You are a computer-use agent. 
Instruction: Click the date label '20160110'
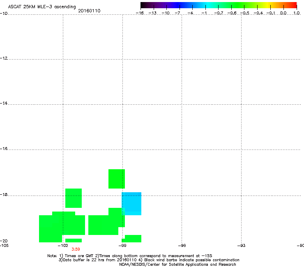click(x=89, y=11)
